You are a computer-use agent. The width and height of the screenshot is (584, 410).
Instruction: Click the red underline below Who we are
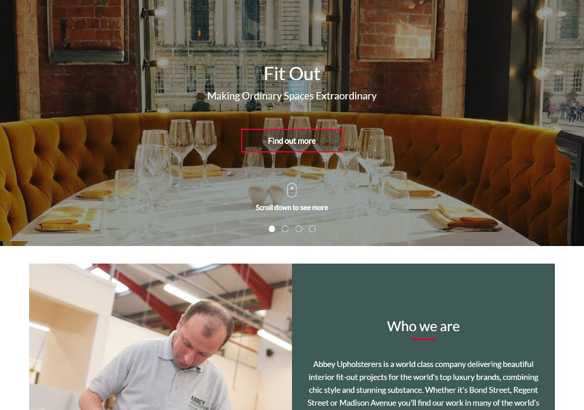tap(423, 339)
